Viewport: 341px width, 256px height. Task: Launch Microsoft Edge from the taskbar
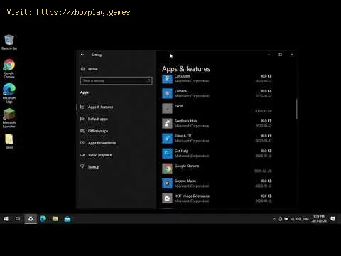(43, 219)
